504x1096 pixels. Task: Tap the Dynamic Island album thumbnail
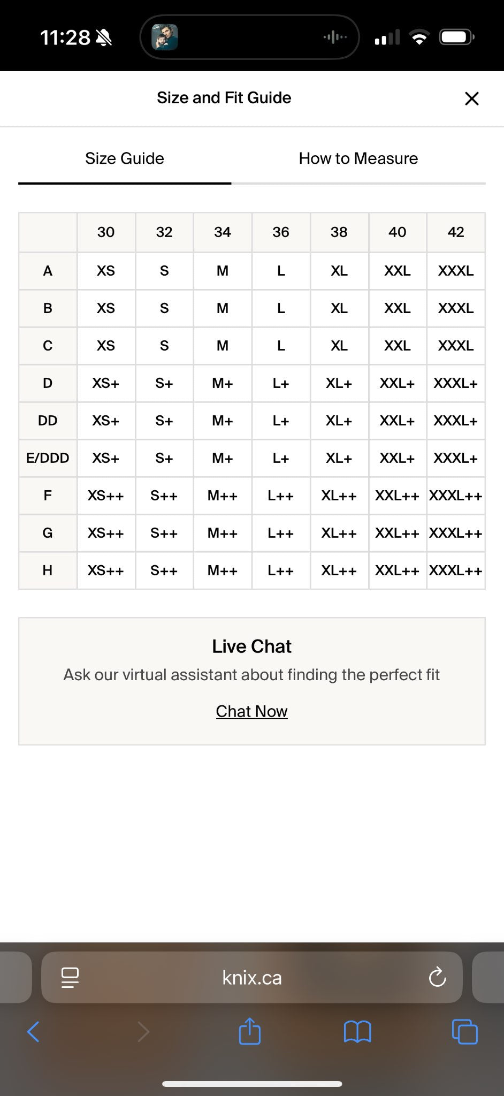[164, 37]
